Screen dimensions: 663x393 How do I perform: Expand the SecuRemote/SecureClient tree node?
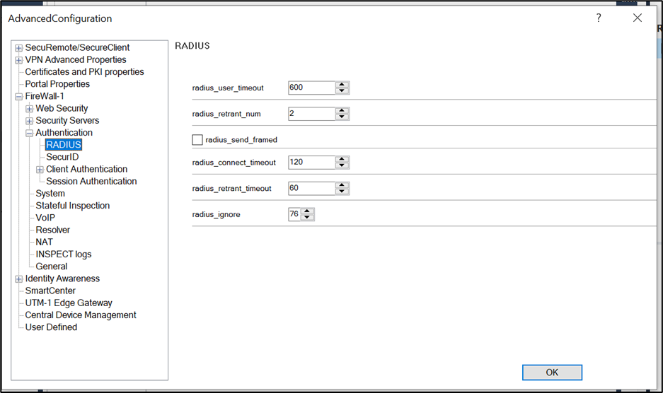point(19,48)
